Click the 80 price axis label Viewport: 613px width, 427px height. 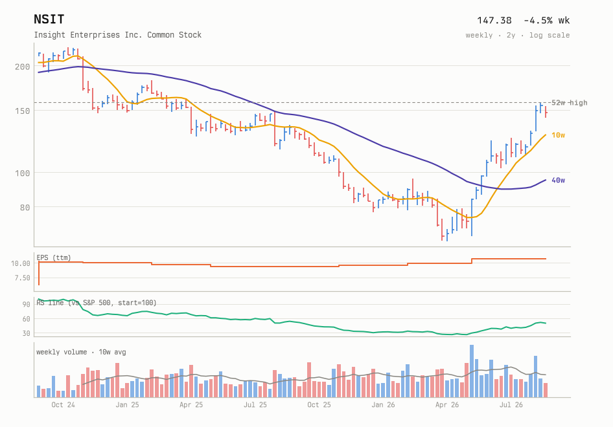(x=25, y=207)
